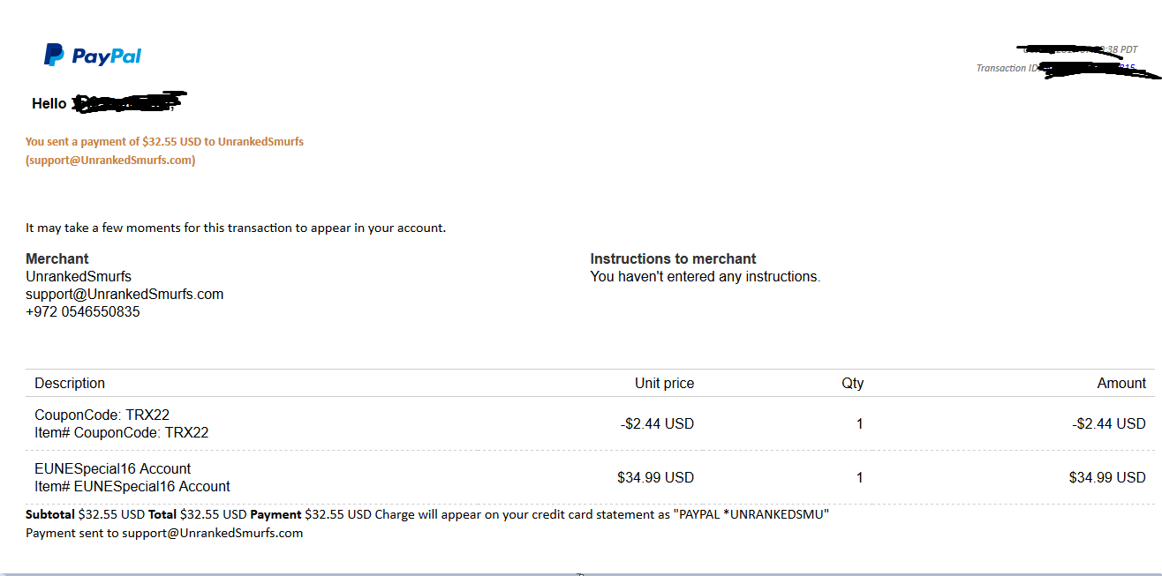Image resolution: width=1162 pixels, height=576 pixels.
Task: Click the UnrankedSmurfs merchant name
Action: (x=79, y=277)
